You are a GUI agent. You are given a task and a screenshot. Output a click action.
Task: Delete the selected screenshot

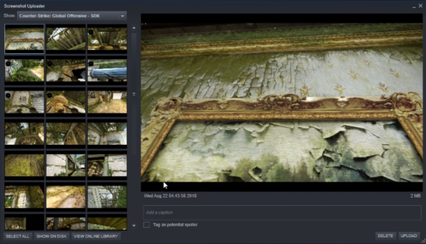tap(385, 236)
